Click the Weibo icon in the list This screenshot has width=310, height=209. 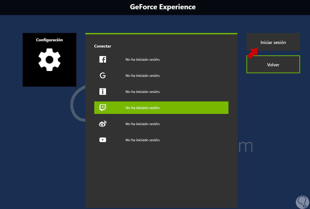[x=103, y=124]
